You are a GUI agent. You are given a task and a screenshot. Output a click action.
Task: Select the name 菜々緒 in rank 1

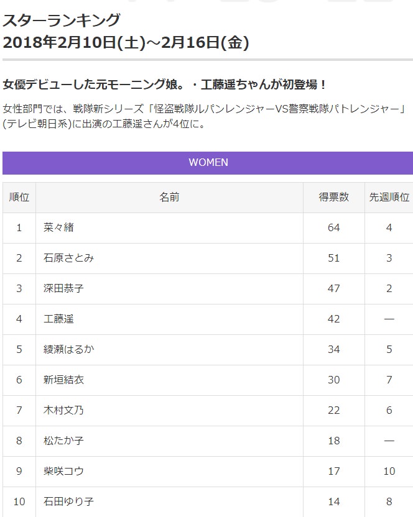point(59,227)
